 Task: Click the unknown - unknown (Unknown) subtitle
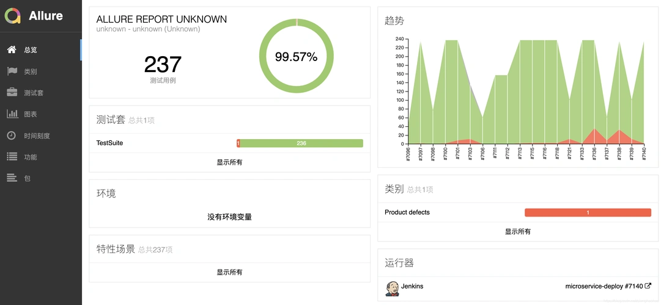coord(148,29)
